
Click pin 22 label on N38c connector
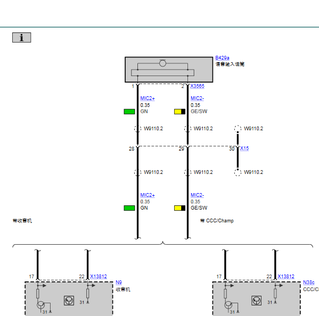tap(269, 277)
